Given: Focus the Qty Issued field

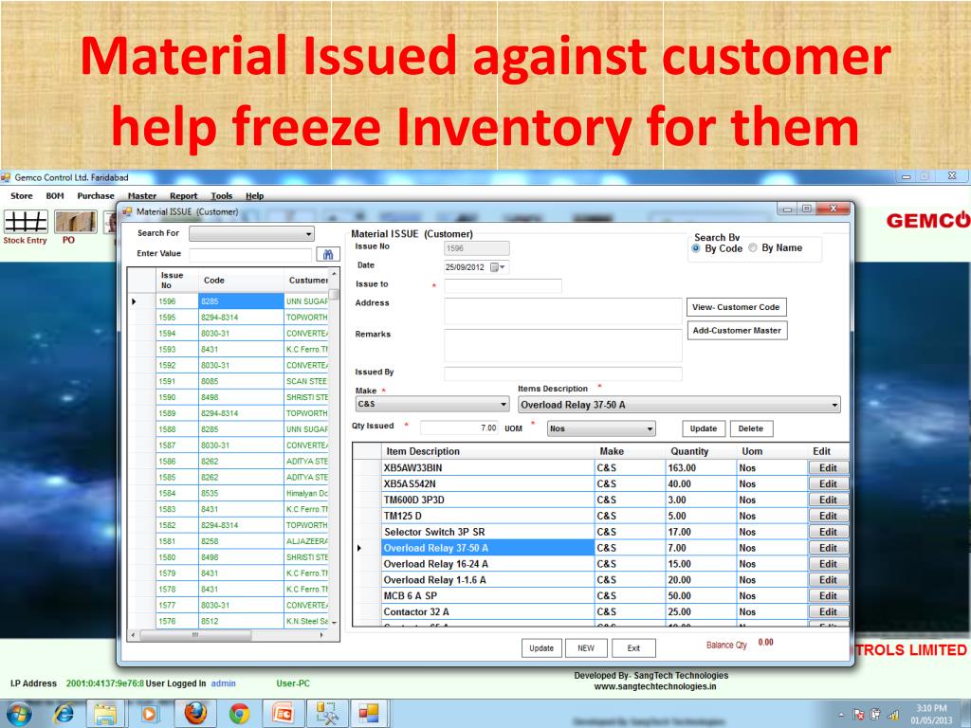Looking at the screenshot, I should [460, 428].
